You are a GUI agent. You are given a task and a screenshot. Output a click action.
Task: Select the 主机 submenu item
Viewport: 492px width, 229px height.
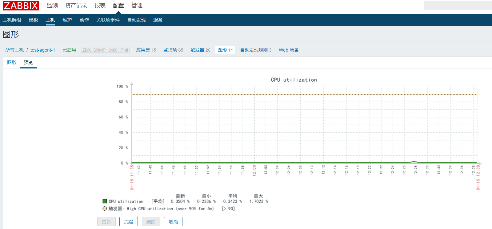pos(50,20)
